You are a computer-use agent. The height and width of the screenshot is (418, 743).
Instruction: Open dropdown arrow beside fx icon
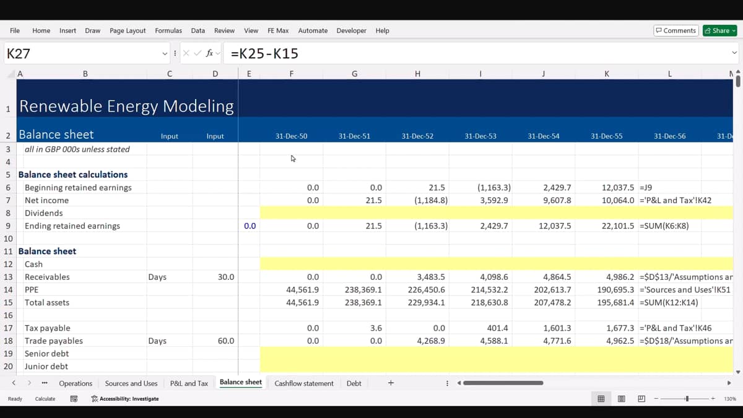click(217, 53)
